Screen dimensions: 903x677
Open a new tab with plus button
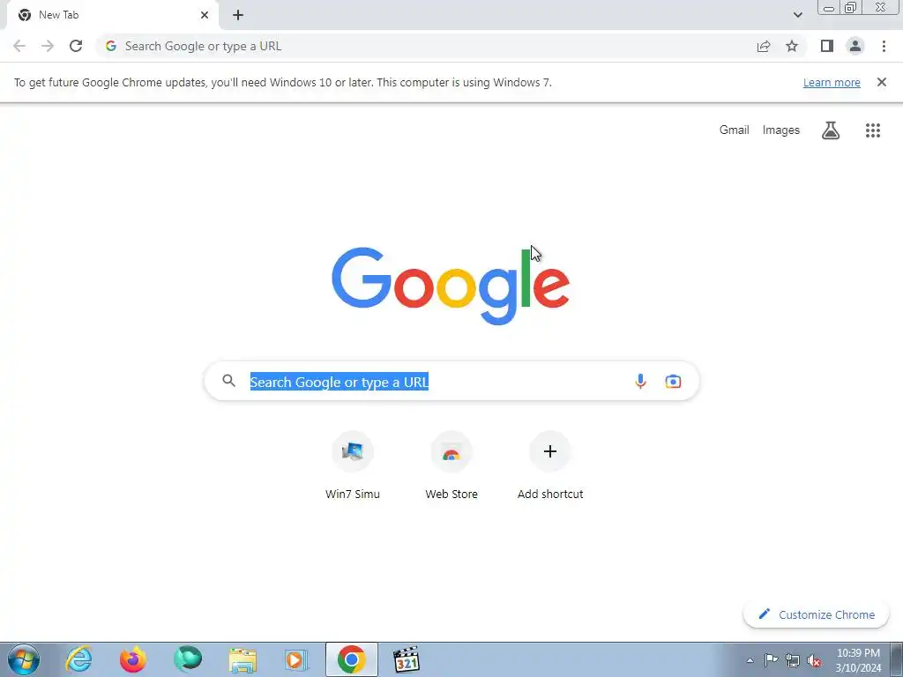click(x=238, y=15)
